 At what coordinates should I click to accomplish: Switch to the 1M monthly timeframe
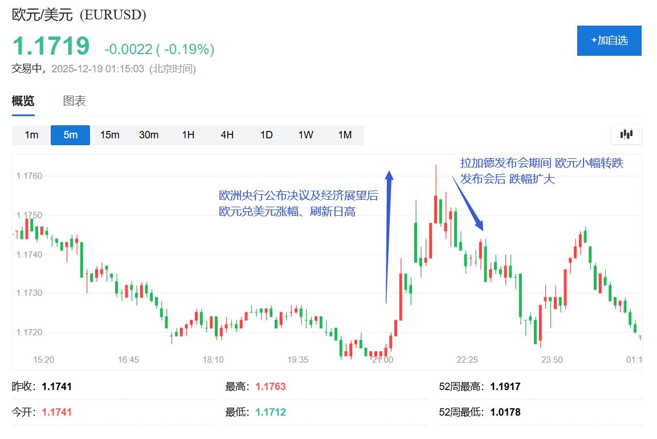pos(345,135)
